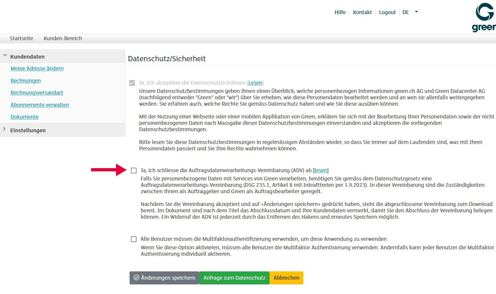Log out using the Logout link

(387, 12)
